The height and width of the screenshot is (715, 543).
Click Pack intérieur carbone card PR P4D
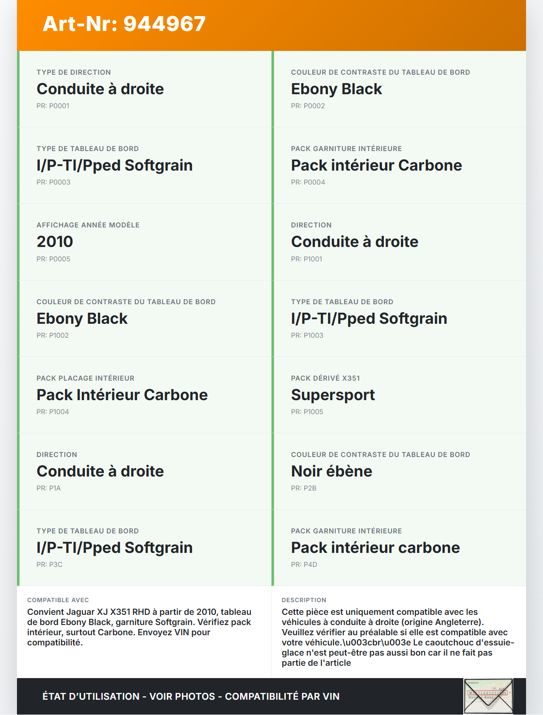pyautogui.click(x=399, y=548)
